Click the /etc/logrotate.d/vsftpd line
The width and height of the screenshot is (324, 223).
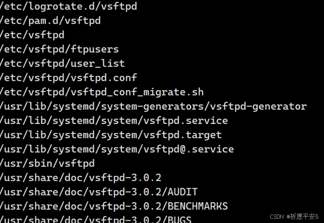(x=69, y=7)
